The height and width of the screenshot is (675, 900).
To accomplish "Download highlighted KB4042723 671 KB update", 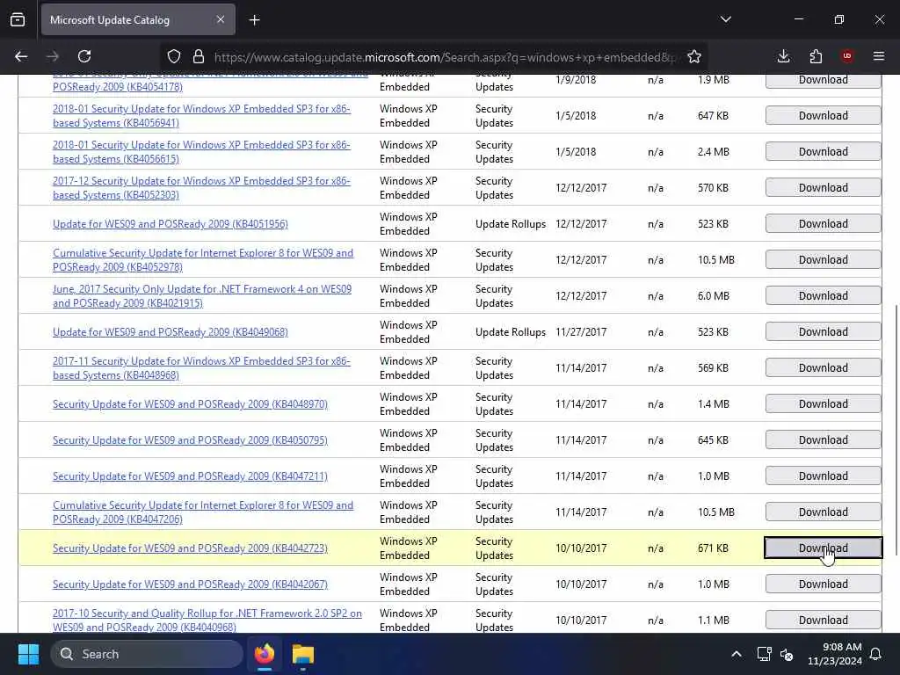I will (823, 548).
